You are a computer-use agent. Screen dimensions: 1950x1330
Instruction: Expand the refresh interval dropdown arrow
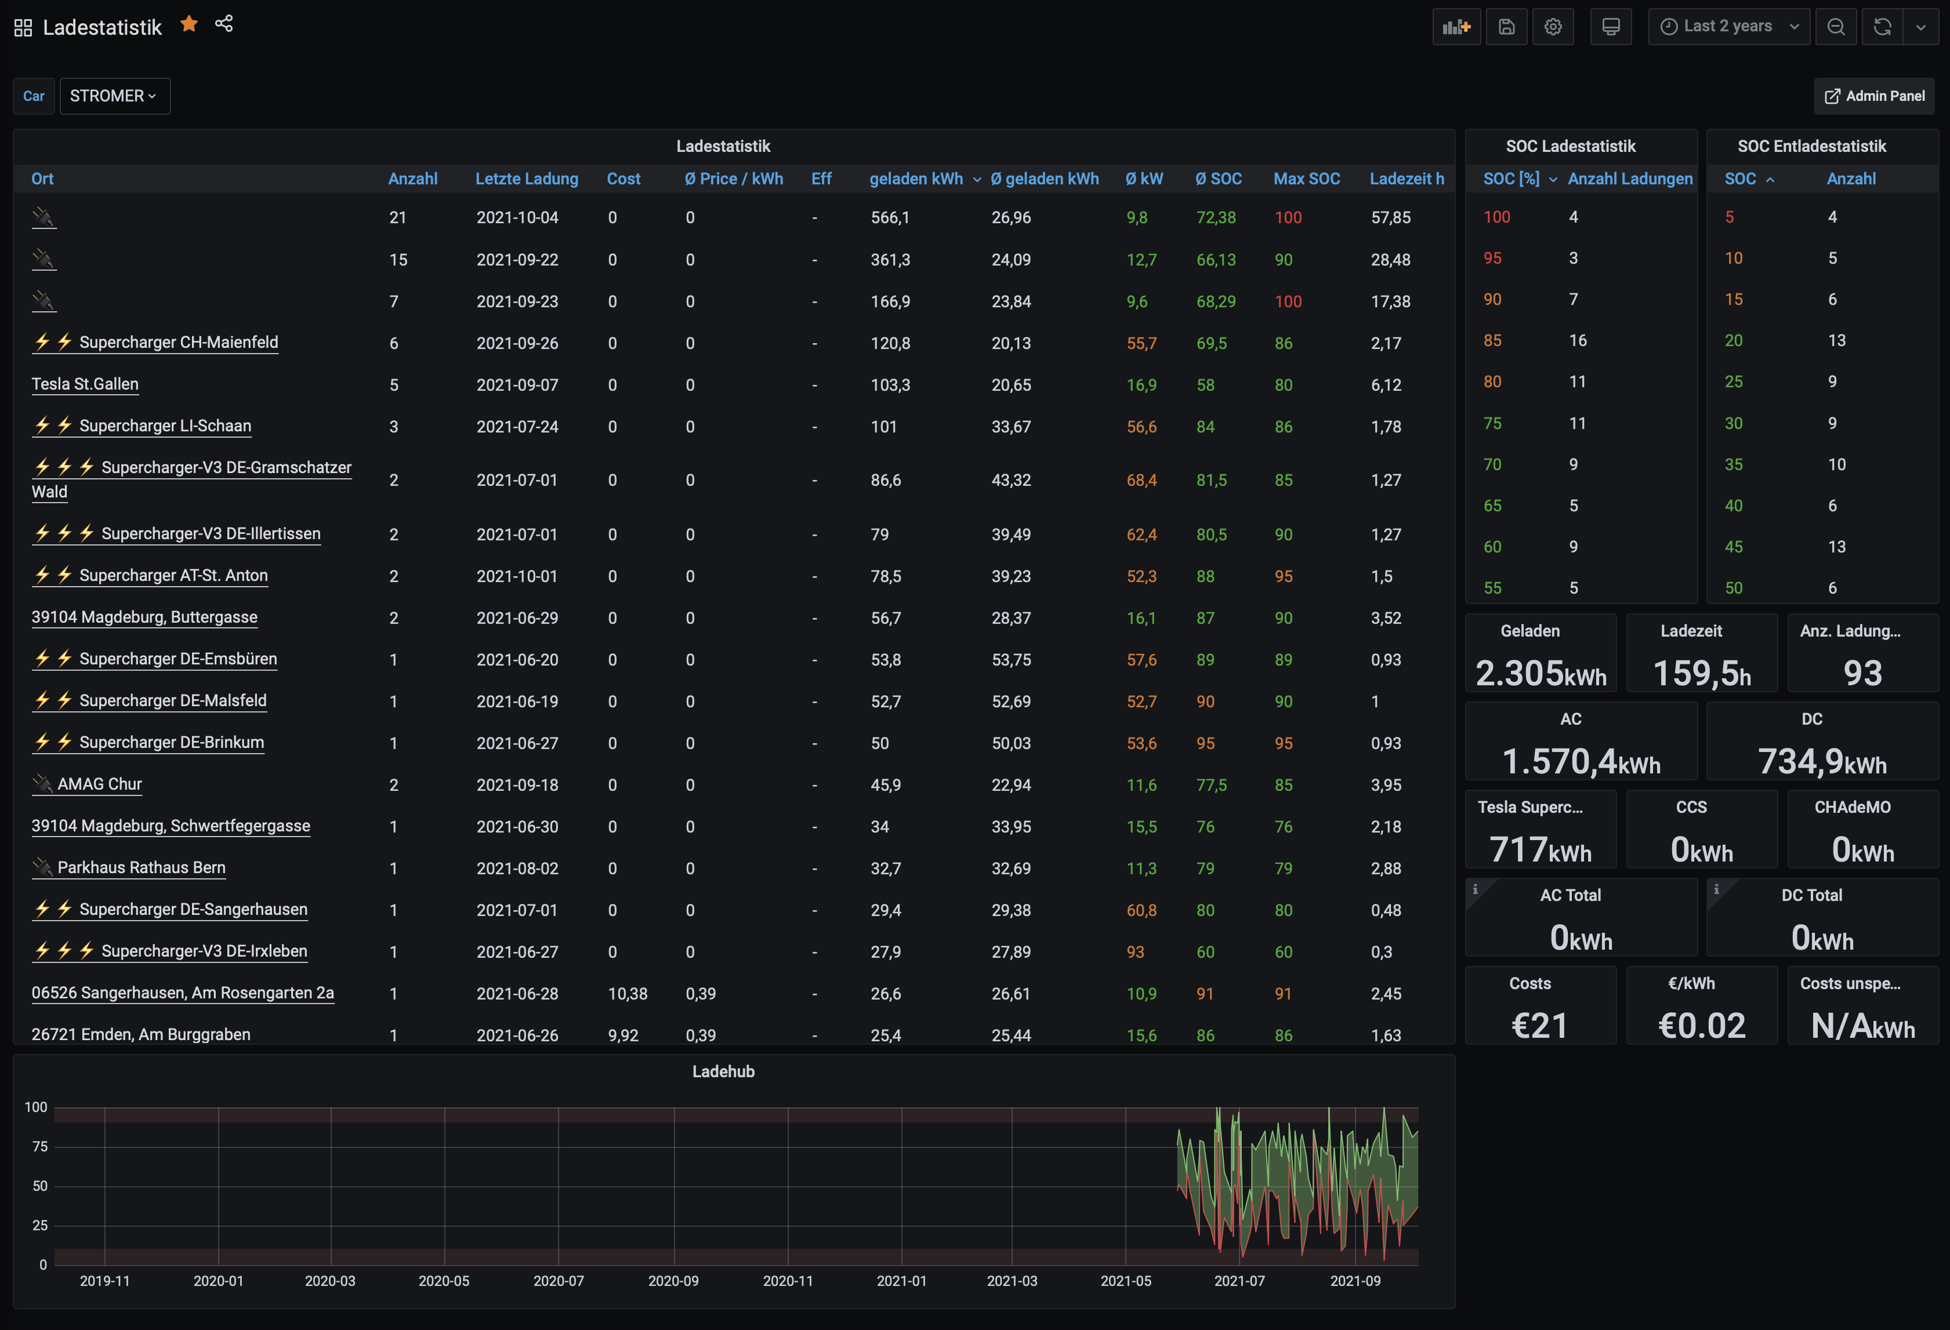pyautogui.click(x=1920, y=27)
